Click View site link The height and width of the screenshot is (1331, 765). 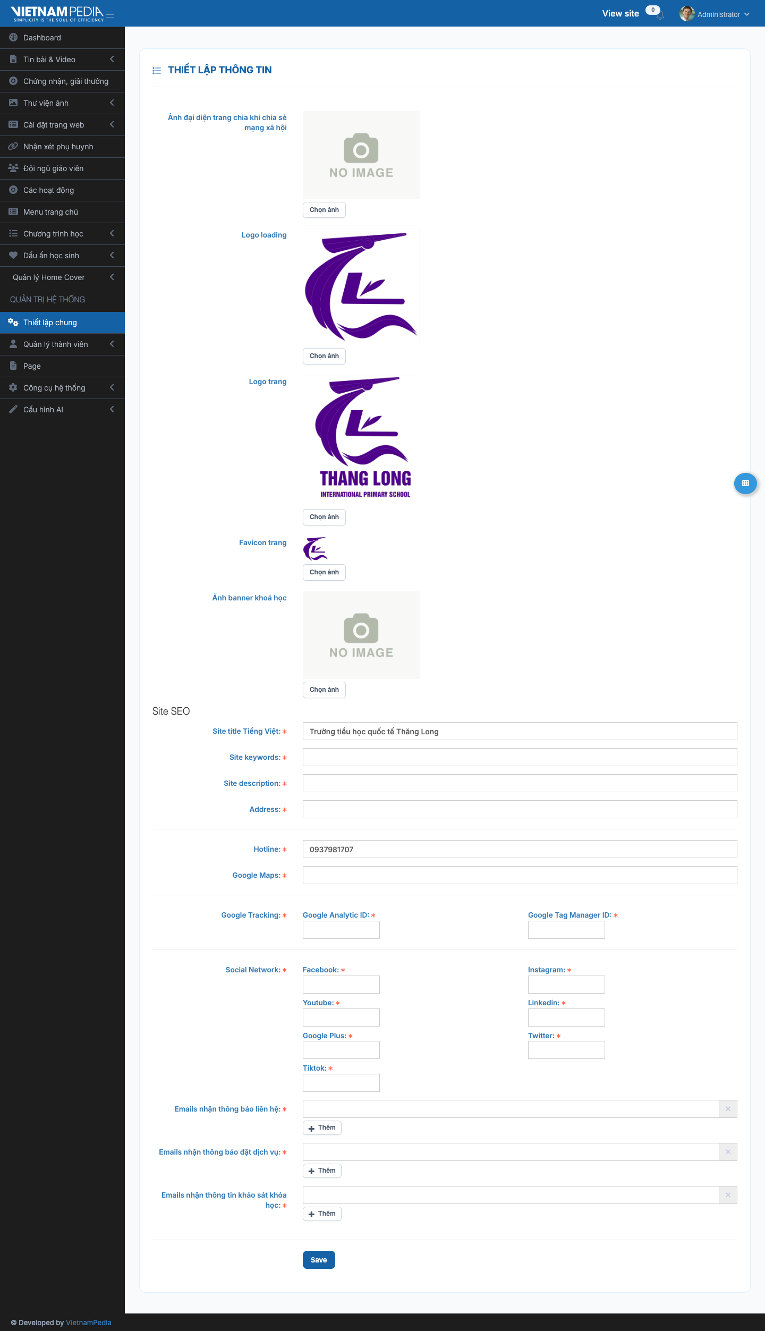(620, 14)
